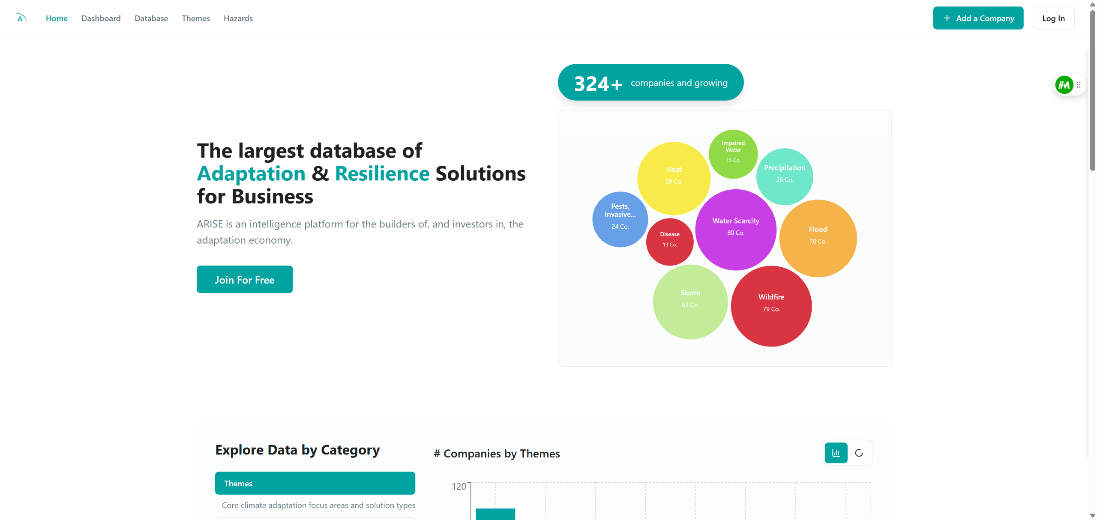This screenshot has width=1097, height=520.
Task: Click the Add a Company button
Action: coord(978,18)
